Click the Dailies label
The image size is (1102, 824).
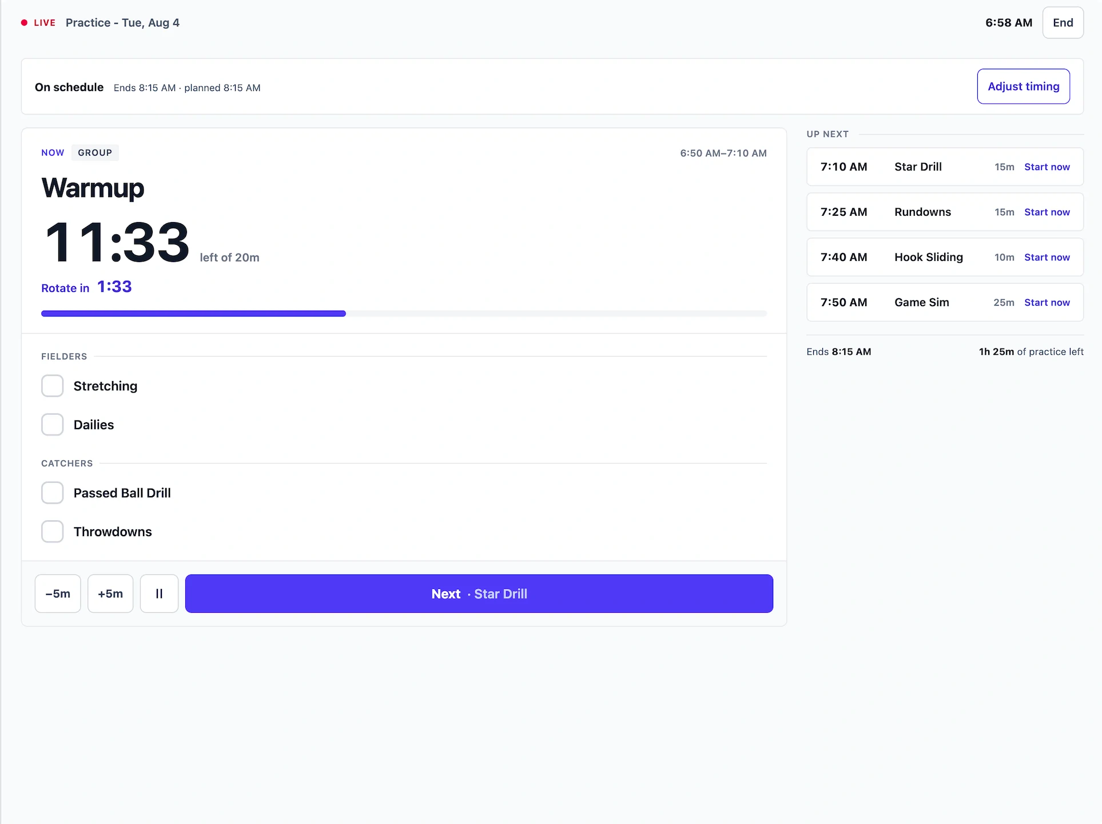click(x=94, y=425)
